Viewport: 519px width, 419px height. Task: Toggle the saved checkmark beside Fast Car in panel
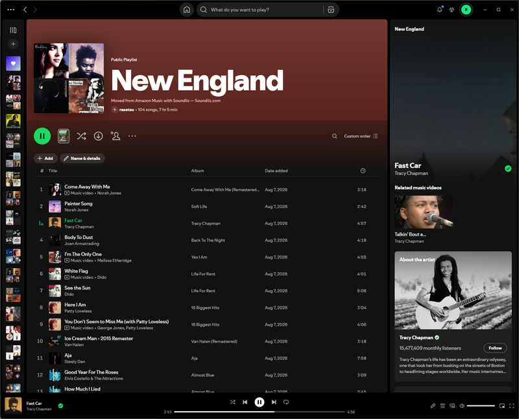click(508, 169)
